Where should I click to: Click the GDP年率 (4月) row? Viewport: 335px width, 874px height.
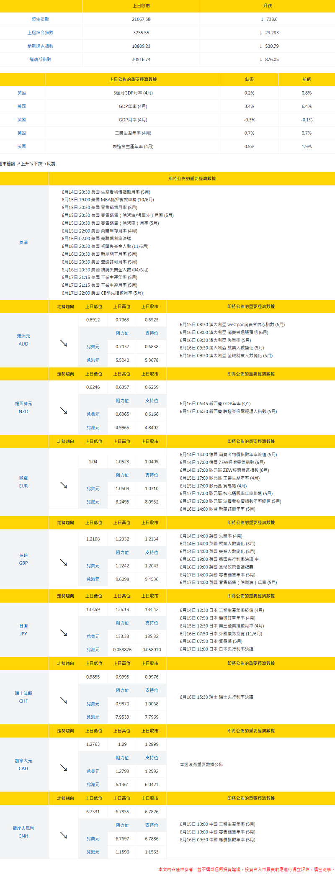167,106
